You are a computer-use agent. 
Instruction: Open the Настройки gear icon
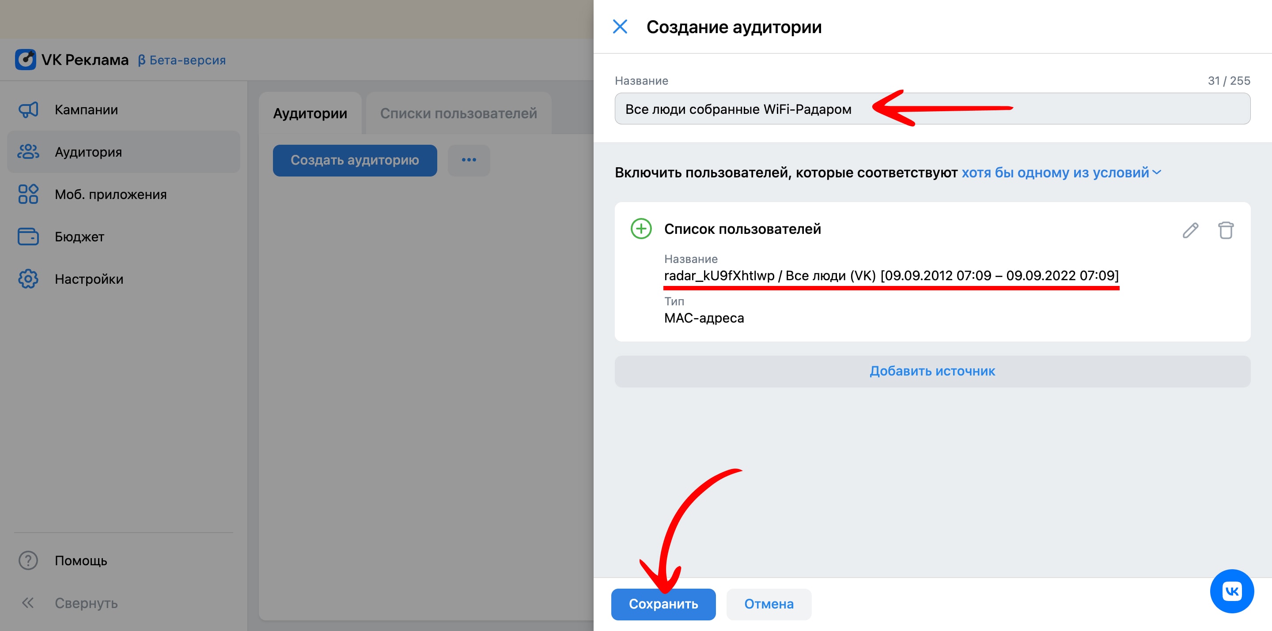(x=28, y=279)
